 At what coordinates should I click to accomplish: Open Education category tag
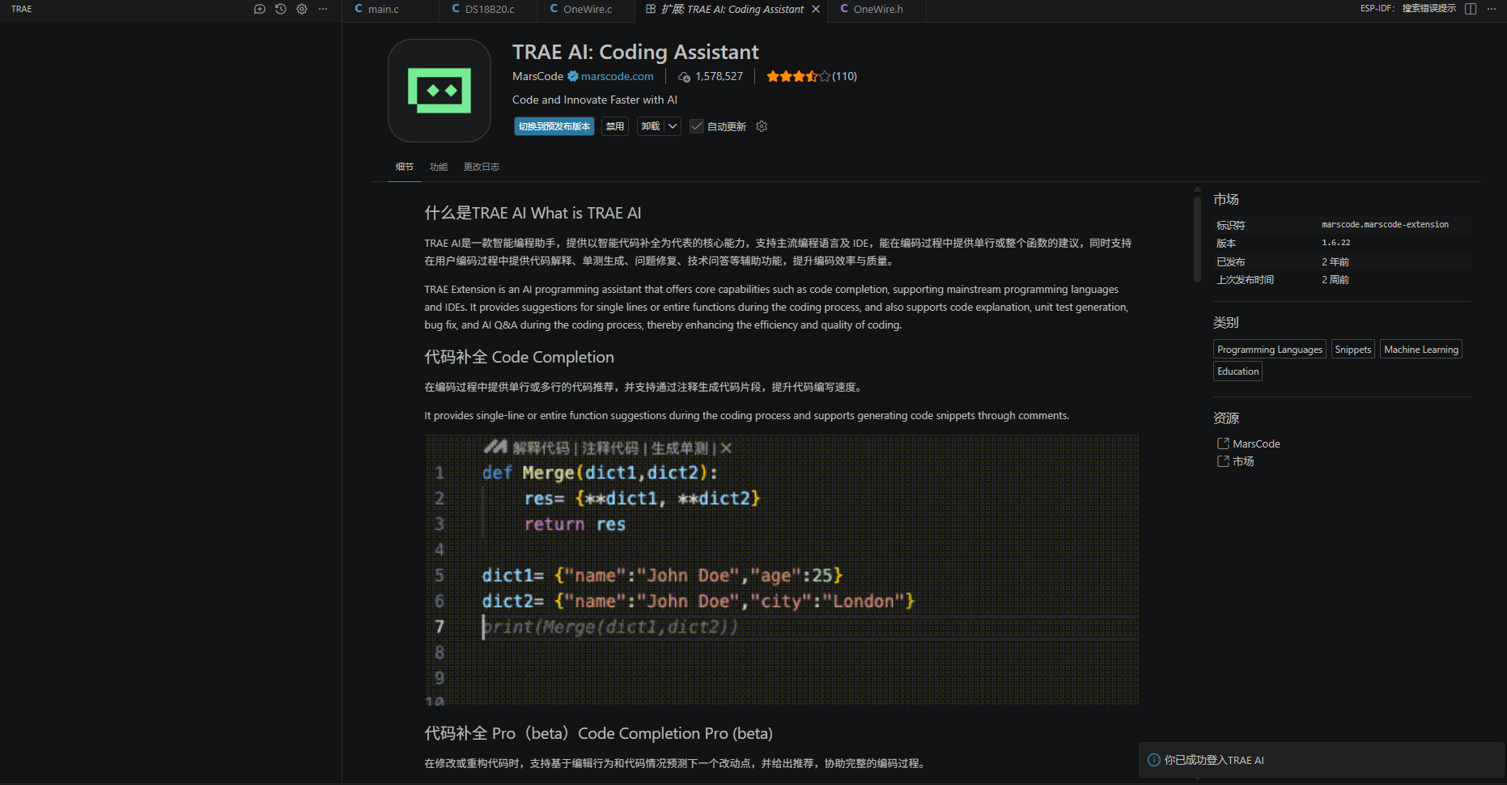point(1237,371)
